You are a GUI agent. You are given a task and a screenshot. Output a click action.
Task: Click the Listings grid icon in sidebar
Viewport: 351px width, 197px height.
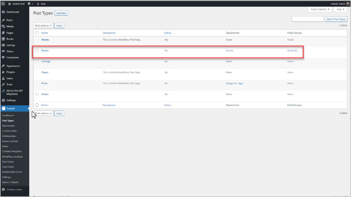[x=3, y=45]
